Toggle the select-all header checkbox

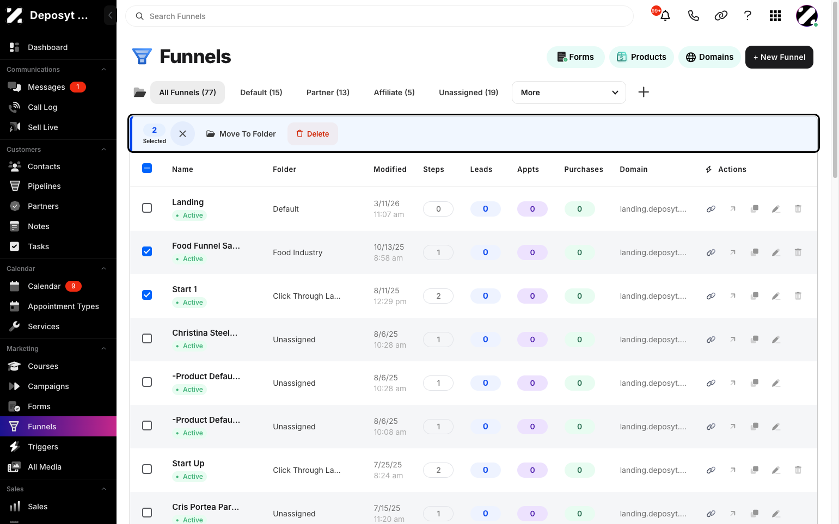point(147,168)
